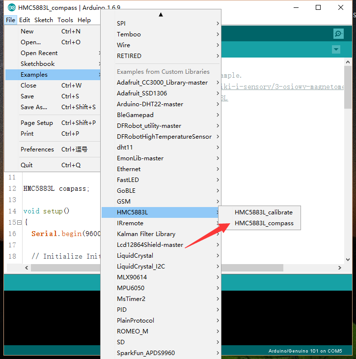Expand GoBLE examples
Image resolution: width=356 pixels, height=359 pixels.
(x=161, y=190)
